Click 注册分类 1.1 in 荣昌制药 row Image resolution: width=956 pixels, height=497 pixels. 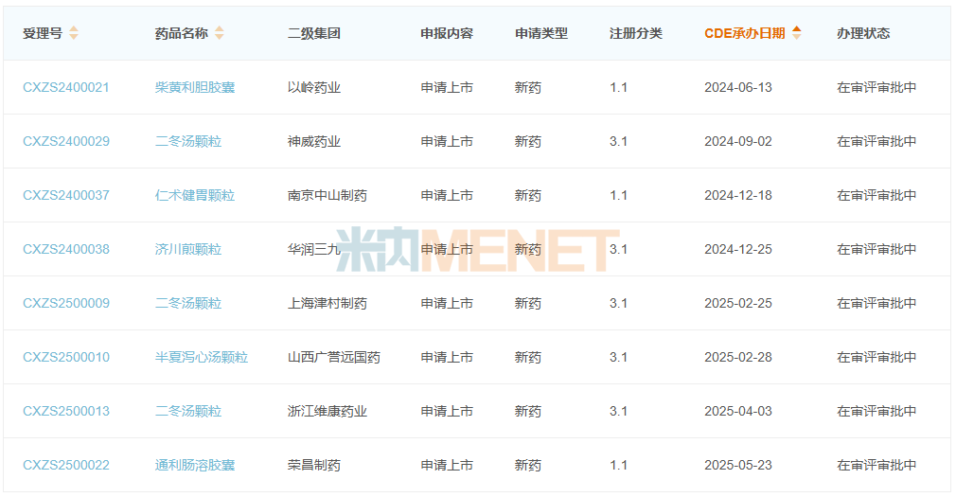(618, 466)
